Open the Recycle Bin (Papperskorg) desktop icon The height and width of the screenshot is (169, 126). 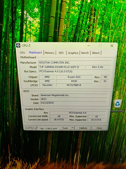click(118, 106)
